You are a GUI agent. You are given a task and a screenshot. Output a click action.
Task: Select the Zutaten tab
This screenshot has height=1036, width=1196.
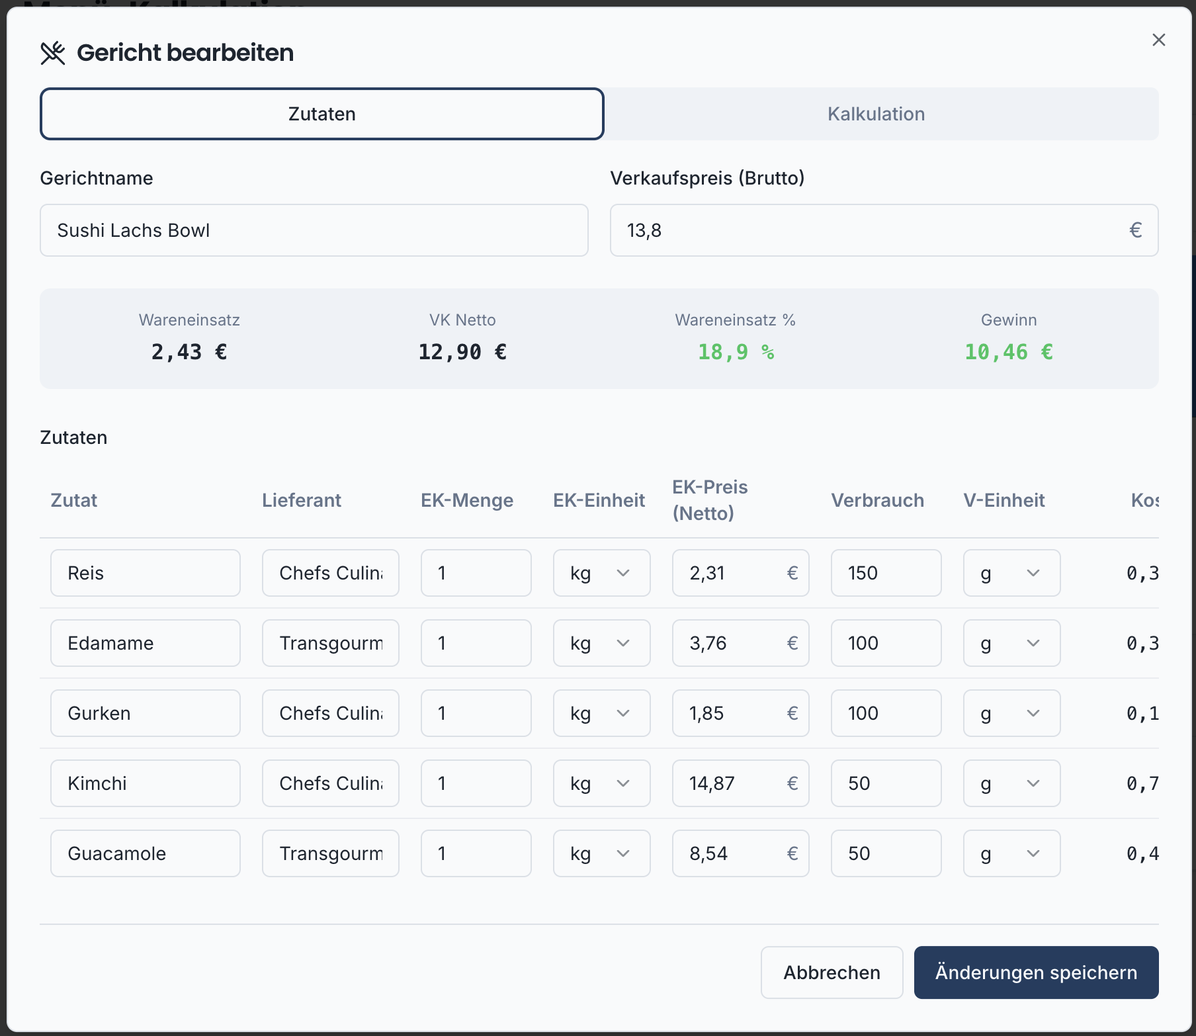[321, 114]
